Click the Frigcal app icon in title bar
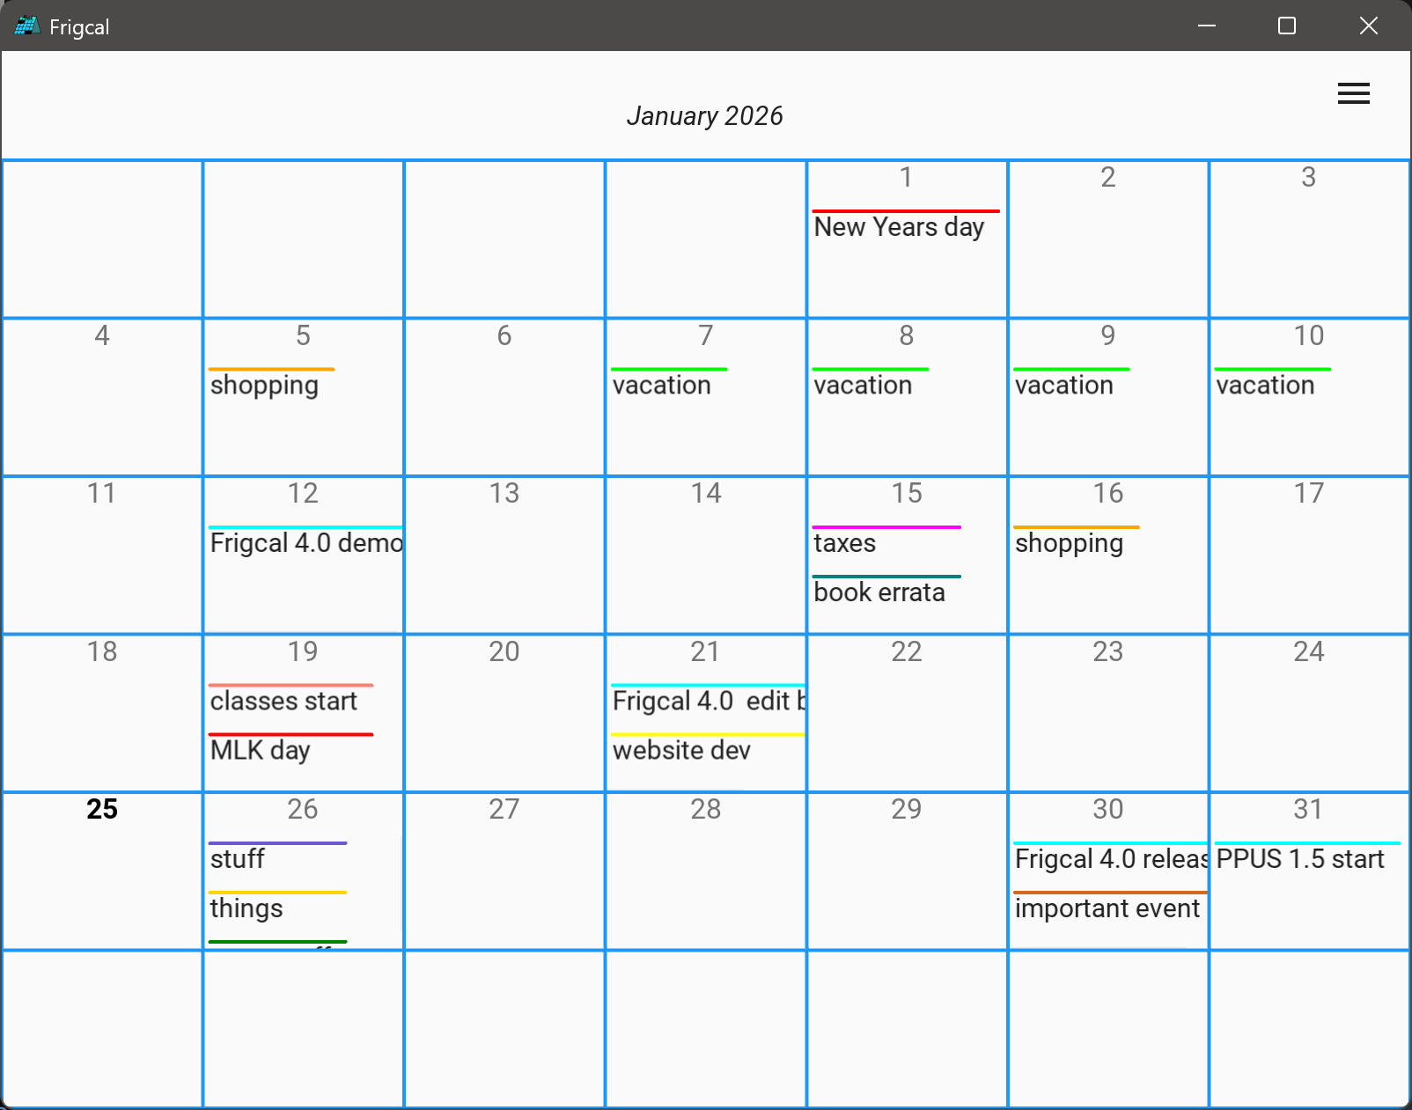The width and height of the screenshot is (1412, 1110). click(26, 26)
